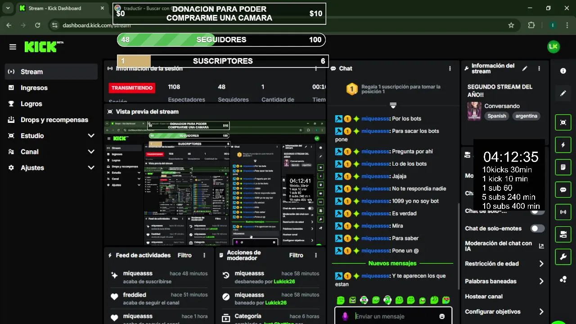Image resolution: width=576 pixels, height=324 pixels.
Task: Open external link icon for Moderación del chat
Action: click(x=541, y=246)
